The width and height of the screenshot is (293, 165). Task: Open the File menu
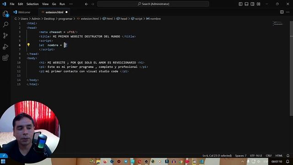pos(12,4)
